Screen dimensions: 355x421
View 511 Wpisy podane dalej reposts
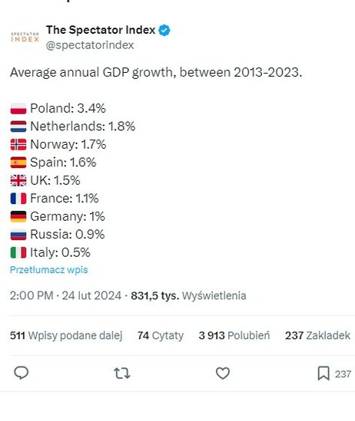[66, 335]
